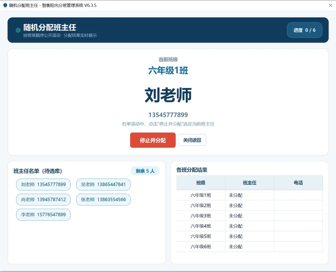Select teacher chip 尚老师 13945787412
The height and width of the screenshot is (272, 336).
pyautogui.click(x=43, y=200)
